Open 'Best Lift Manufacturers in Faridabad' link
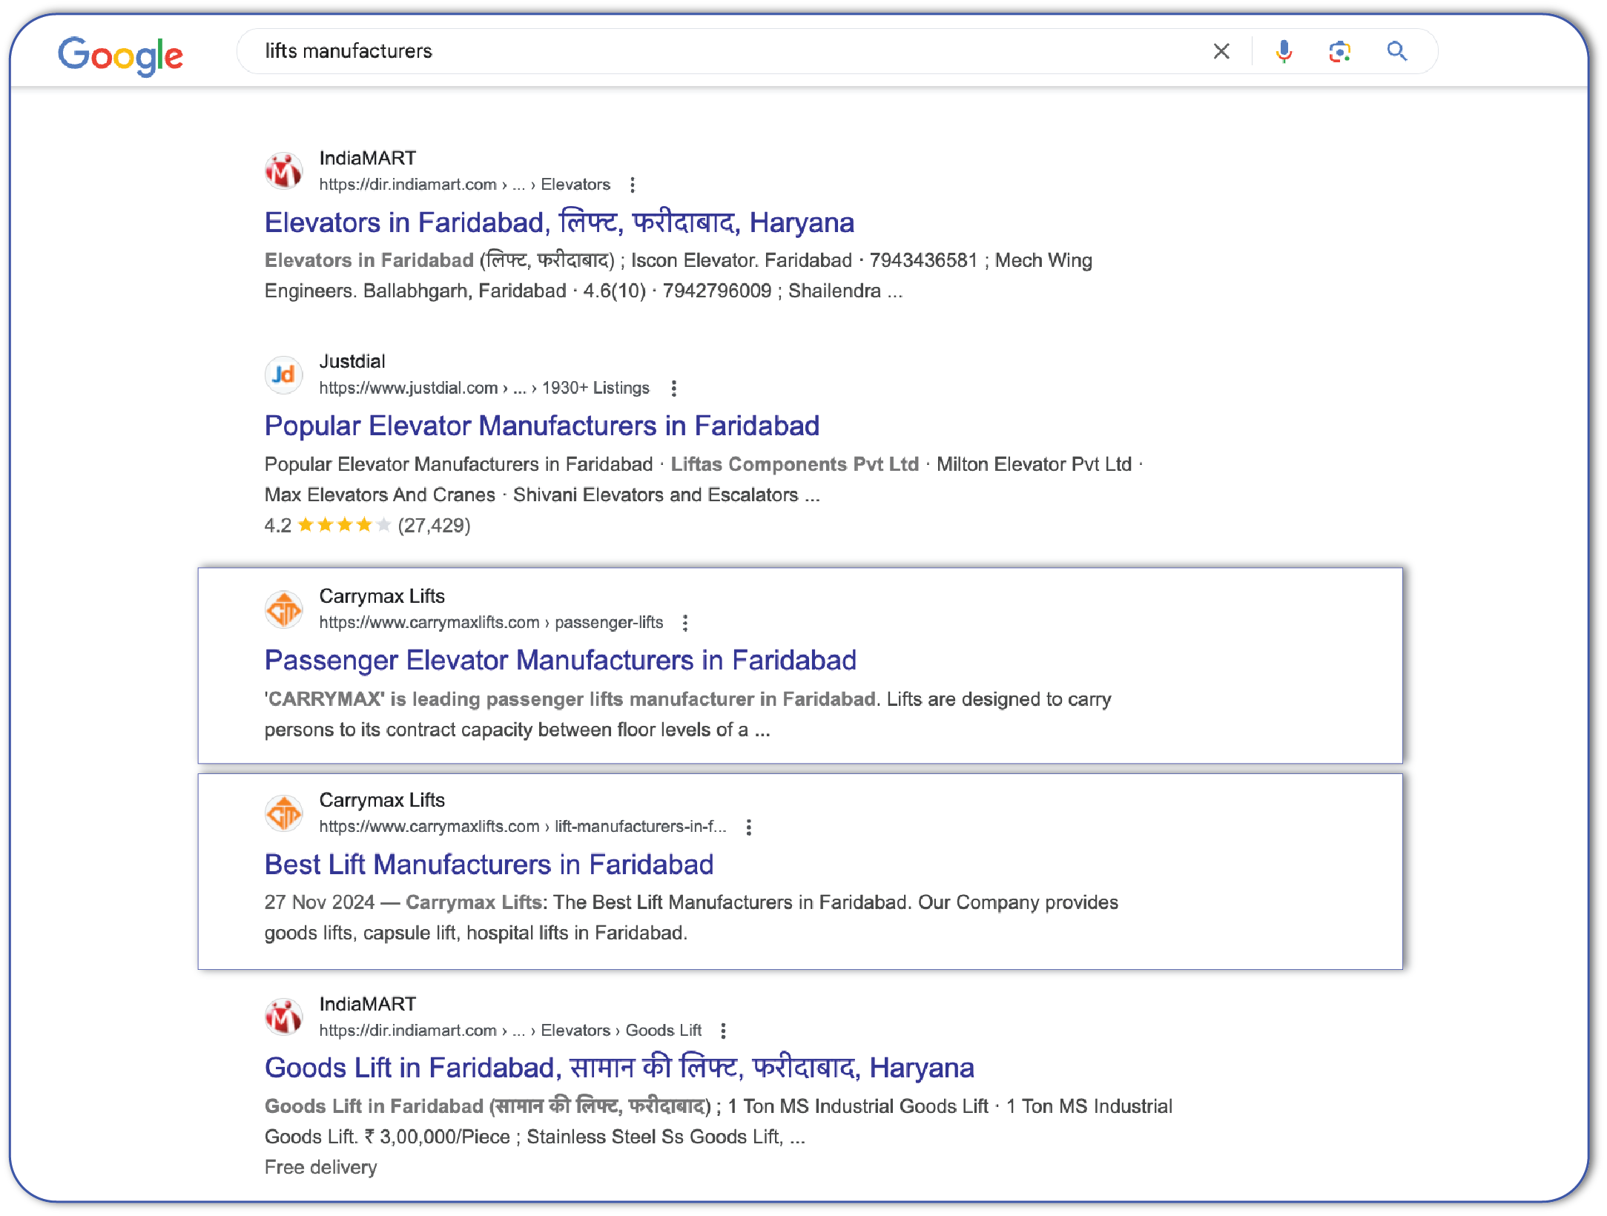Screen dimensions: 1607x1216 [x=489, y=864]
